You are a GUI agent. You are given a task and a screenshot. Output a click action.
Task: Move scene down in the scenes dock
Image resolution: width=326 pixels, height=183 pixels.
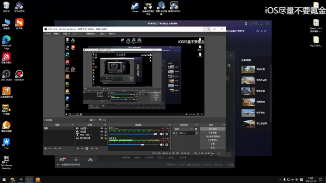pyautogui.click(x=60, y=148)
